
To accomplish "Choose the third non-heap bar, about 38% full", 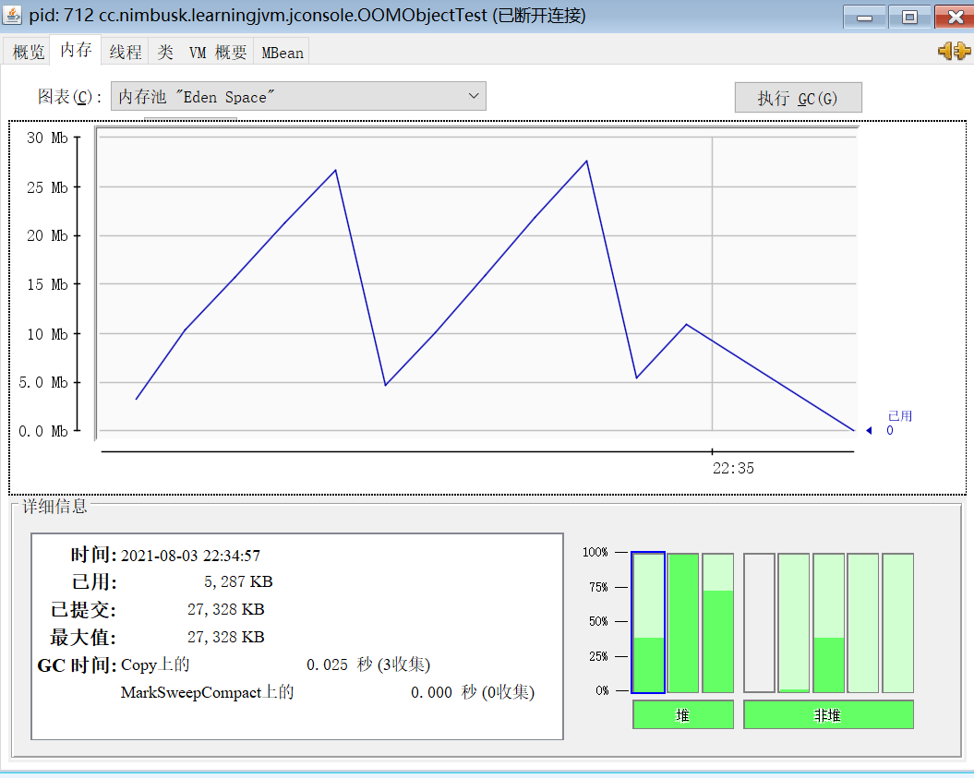I will 828,623.
